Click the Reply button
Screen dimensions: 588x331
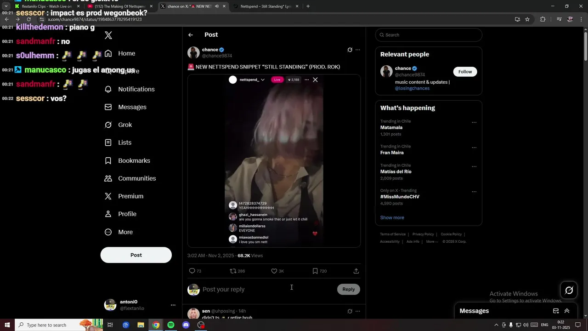[x=349, y=289]
